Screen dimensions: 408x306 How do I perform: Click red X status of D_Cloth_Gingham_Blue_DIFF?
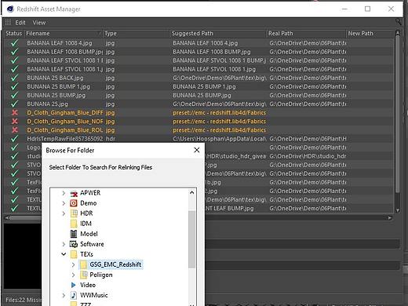pos(15,113)
